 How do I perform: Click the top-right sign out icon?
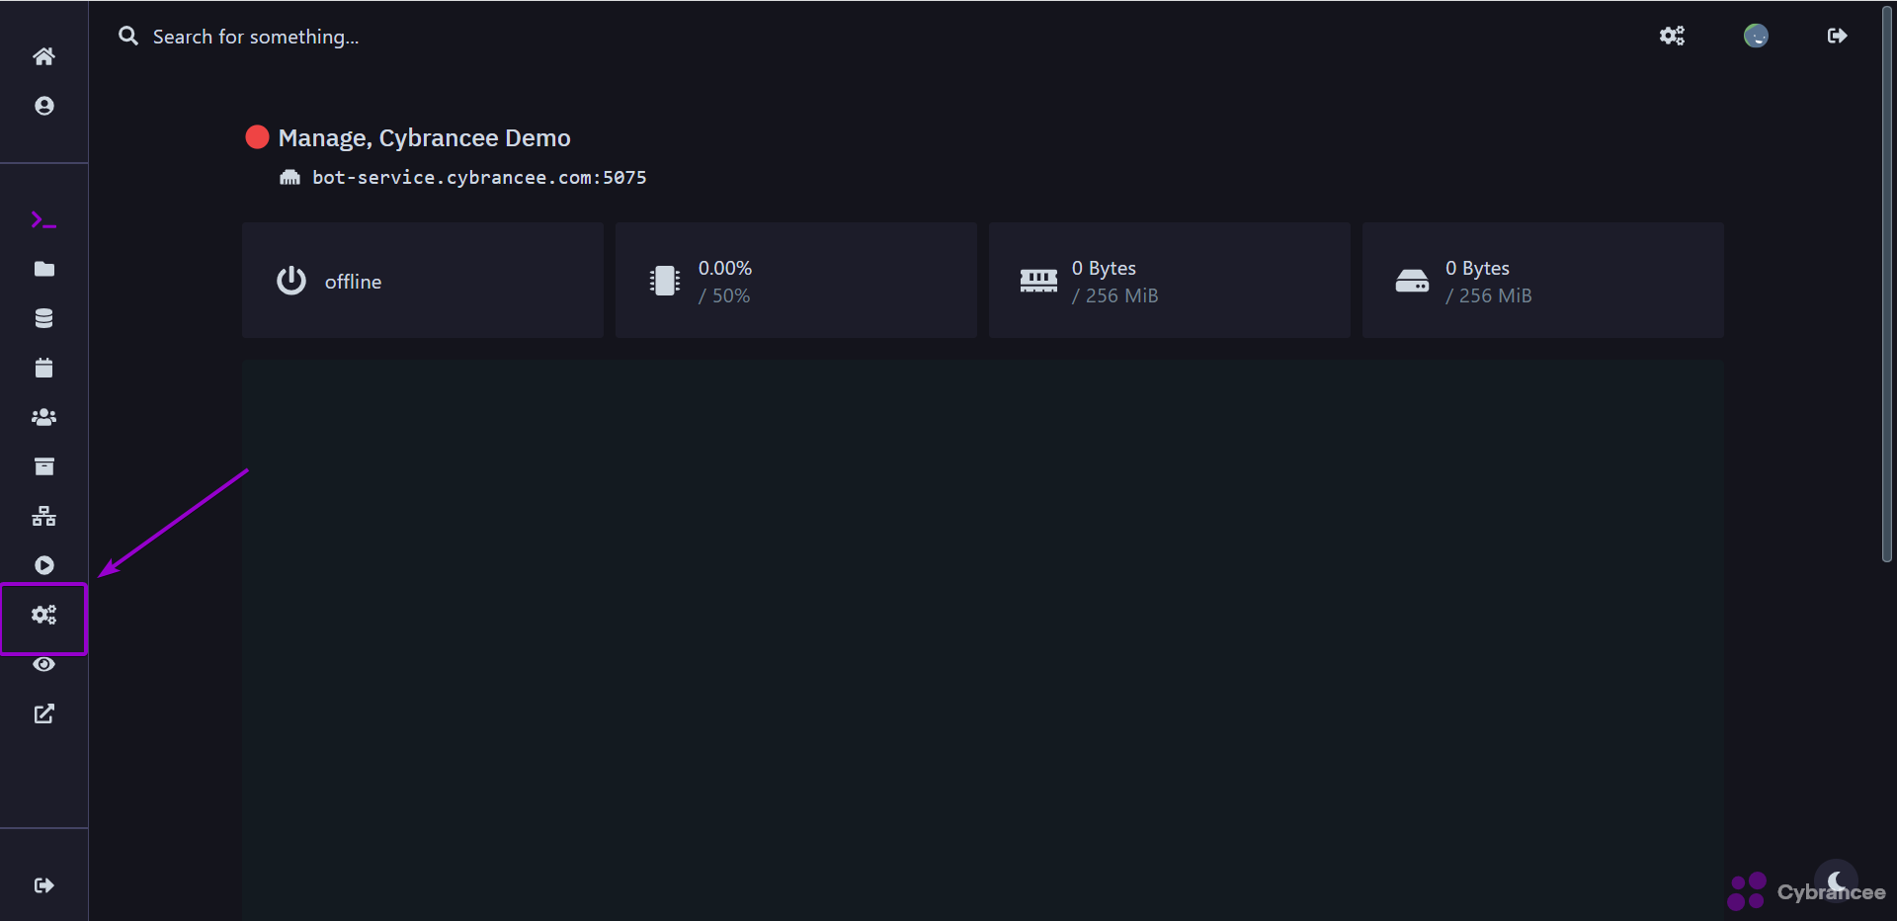pos(1837,36)
